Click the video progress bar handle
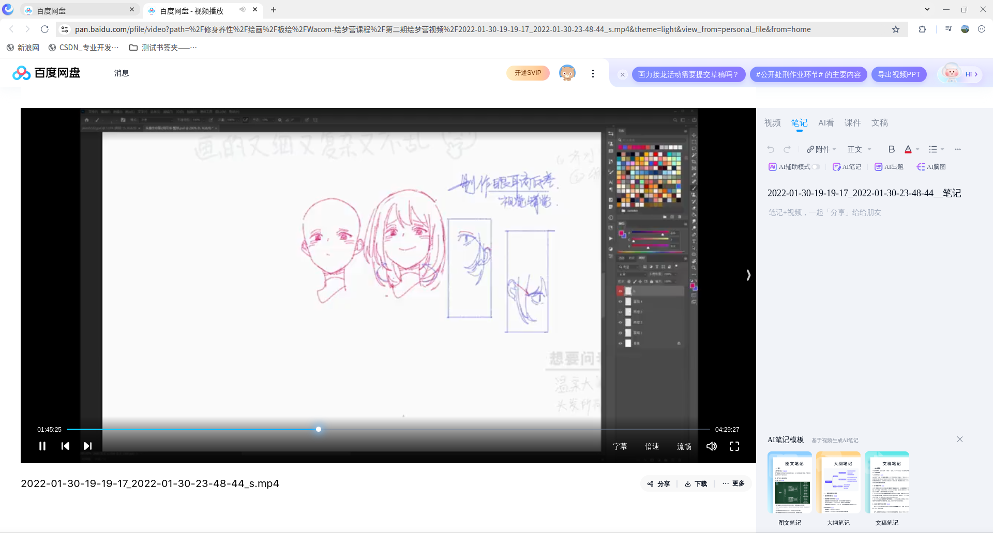993x533 pixels. [x=319, y=429]
